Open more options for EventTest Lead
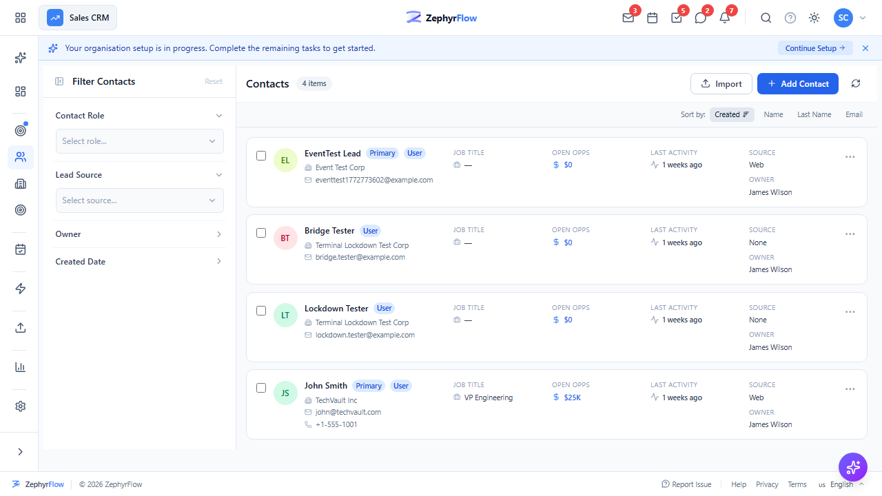This screenshot has height=496, width=882. [x=850, y=156]
